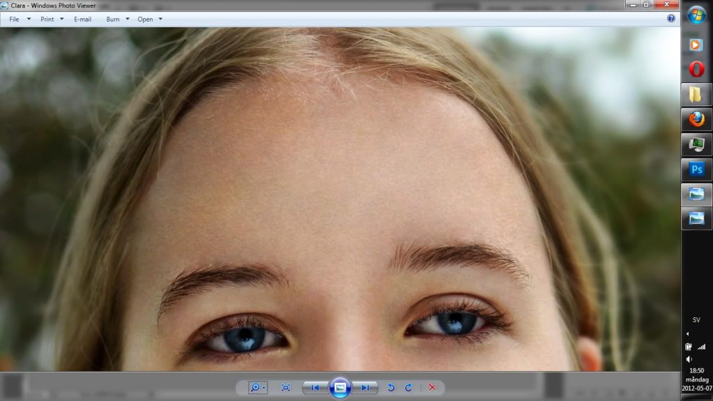Open the File menu
The width and height of the screenshot is (713, 401).
coord(15,19)
